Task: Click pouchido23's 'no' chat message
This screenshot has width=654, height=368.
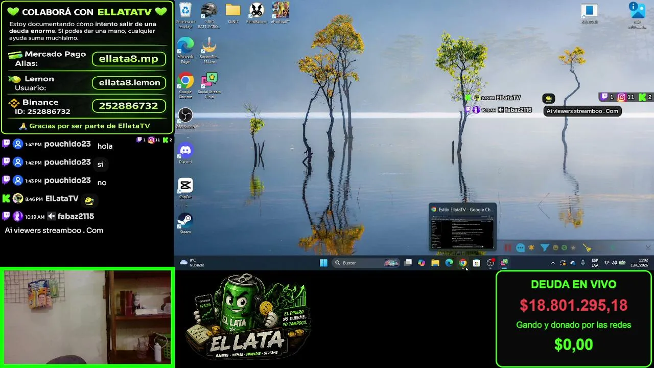Action: click(x=102, y=182)
